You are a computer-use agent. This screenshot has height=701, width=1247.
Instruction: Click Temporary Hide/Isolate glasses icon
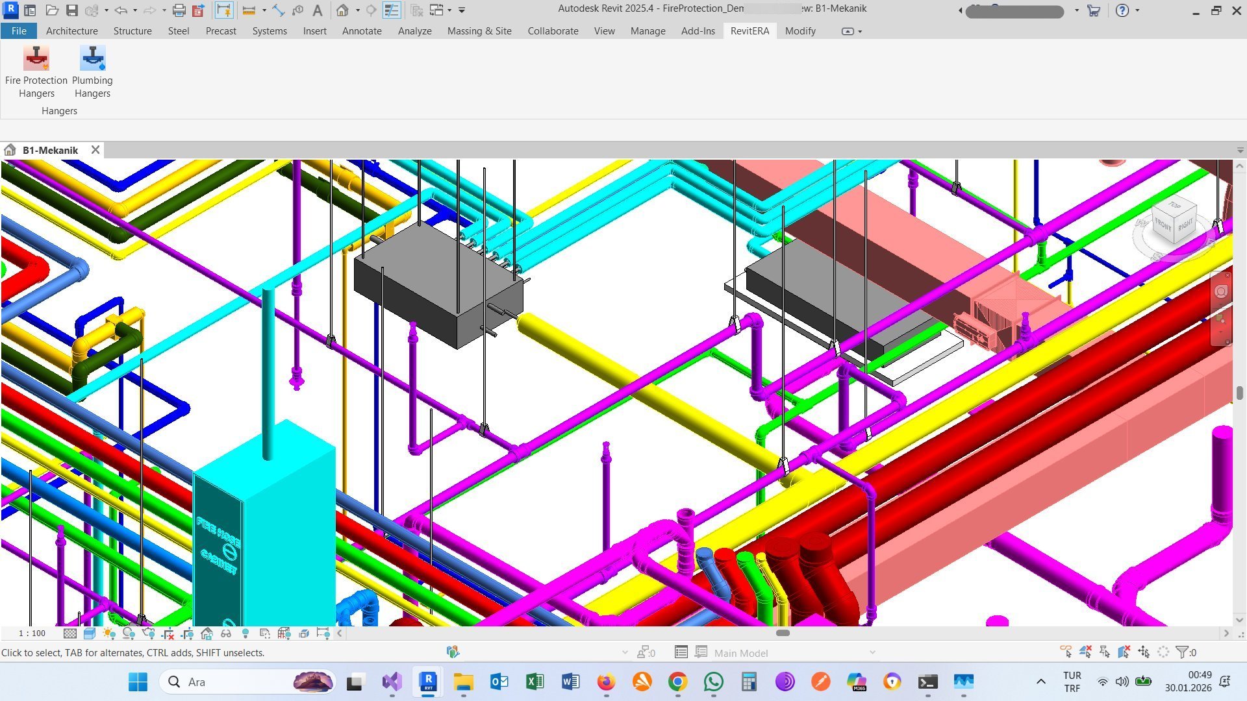coord(226,633)
